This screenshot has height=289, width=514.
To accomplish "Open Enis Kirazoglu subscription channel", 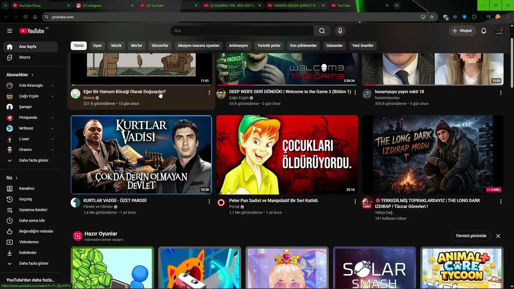I will (31, 85).
